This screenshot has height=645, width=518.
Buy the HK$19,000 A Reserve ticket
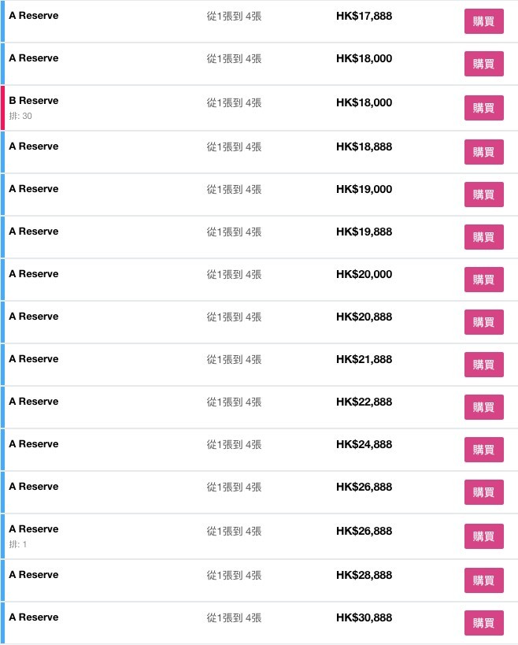pos(483,195)
